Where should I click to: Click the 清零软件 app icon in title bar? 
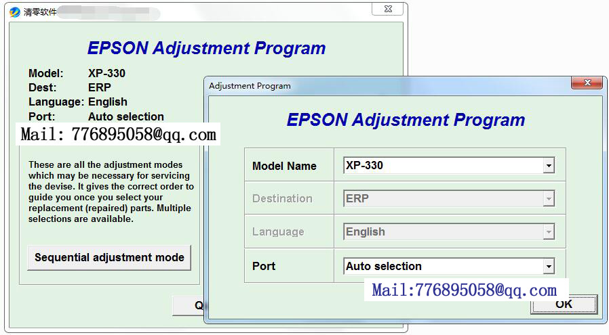(x=15, y=12)
